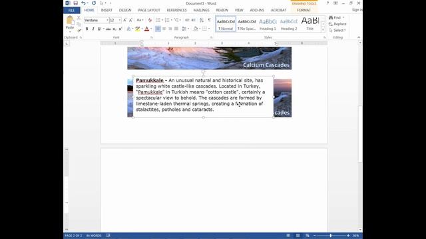Click the Replace button

point(337,24)
